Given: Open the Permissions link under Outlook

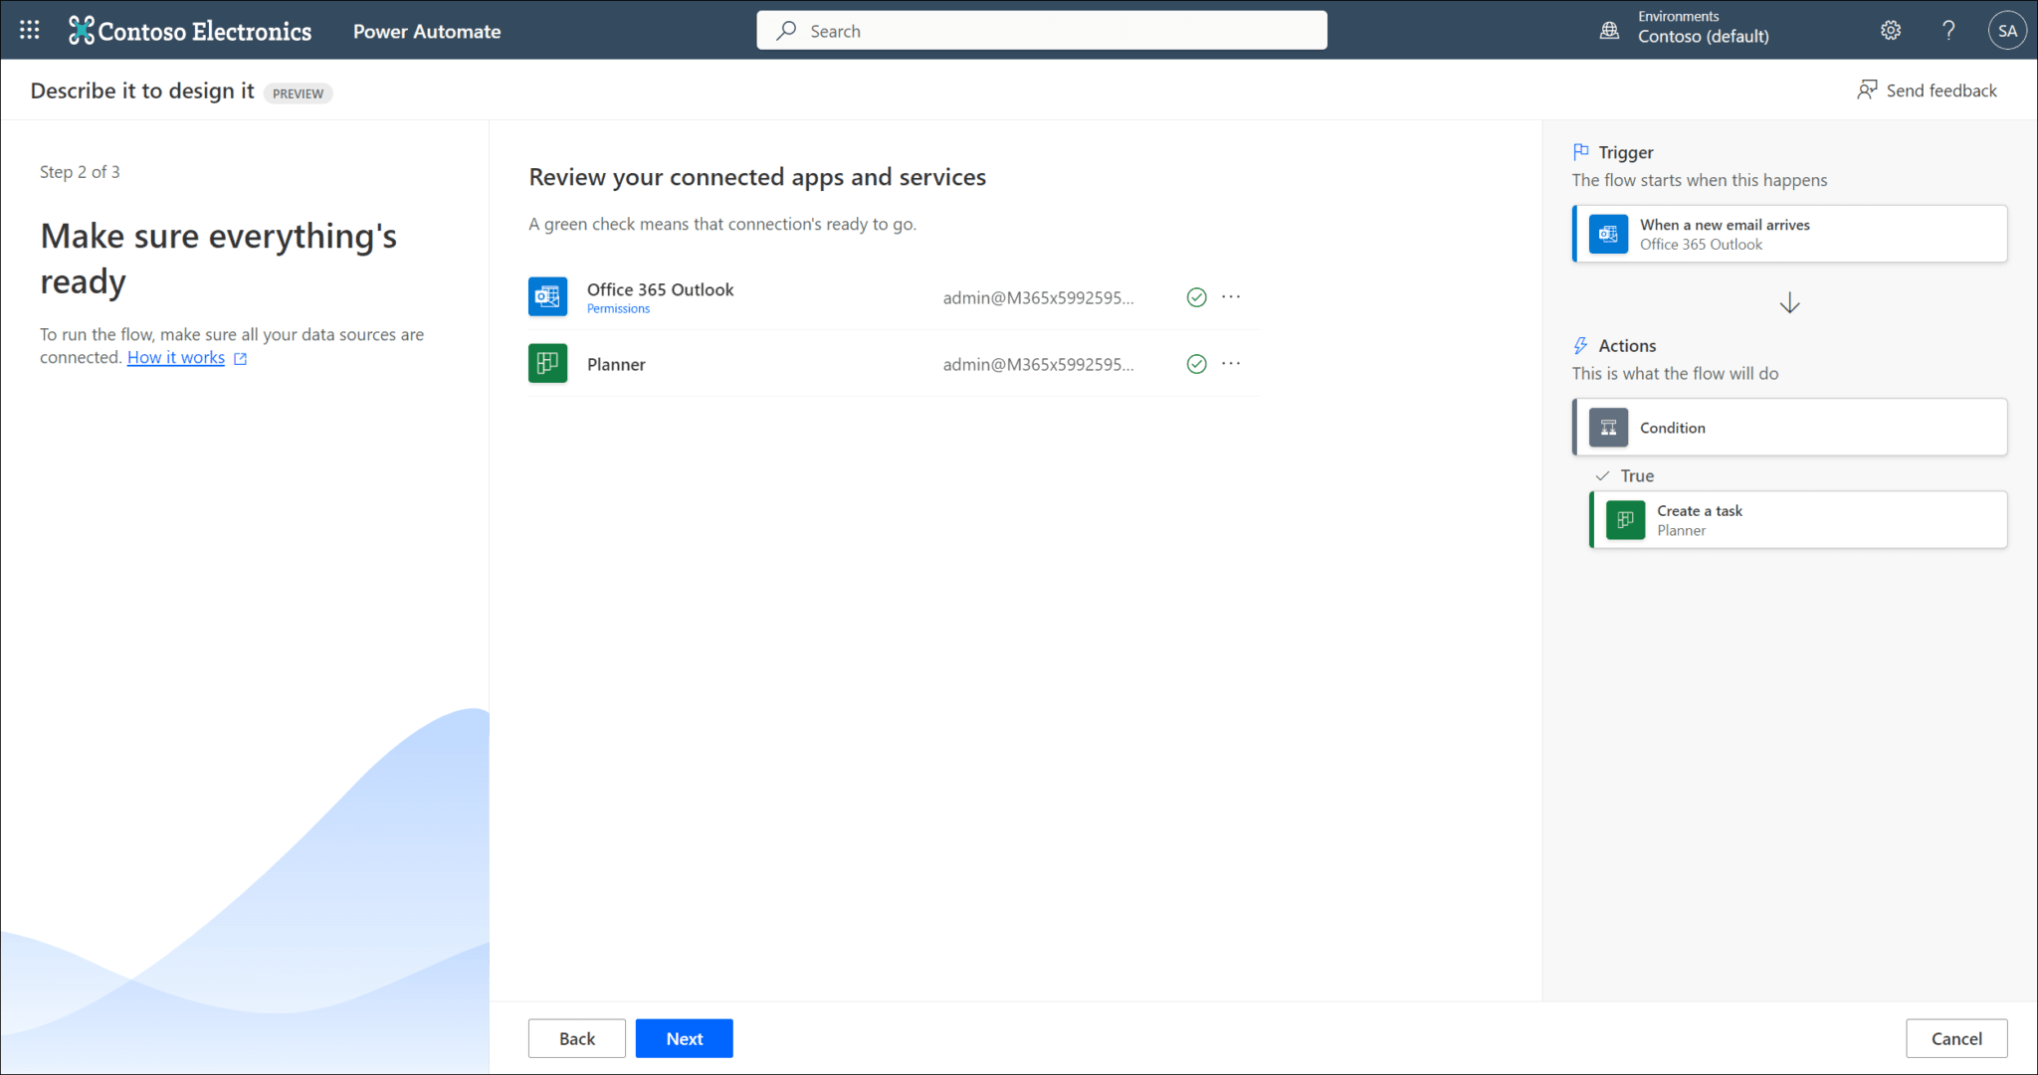Looking at the screenshot, I should pyautogui.click(x=618, y=309).
